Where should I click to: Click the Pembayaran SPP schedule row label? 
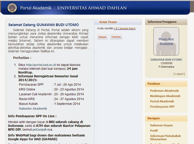31,85
